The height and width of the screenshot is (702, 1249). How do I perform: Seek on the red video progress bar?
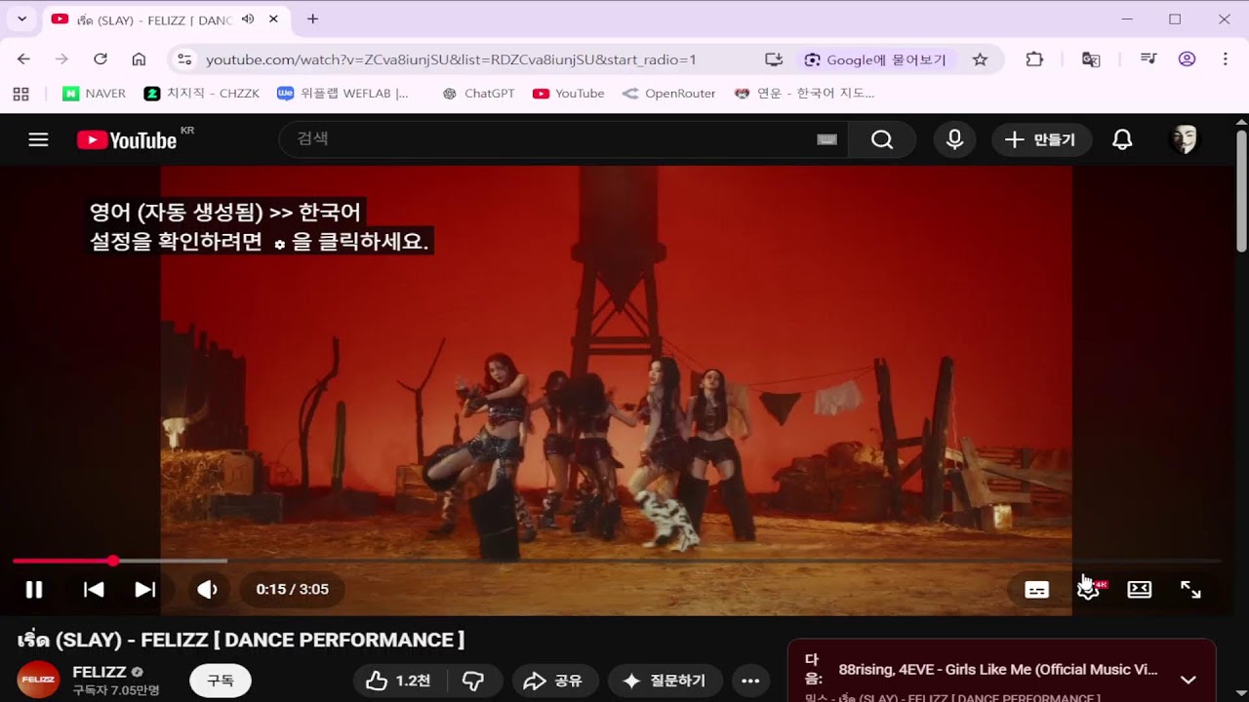[x=617, y=561]
